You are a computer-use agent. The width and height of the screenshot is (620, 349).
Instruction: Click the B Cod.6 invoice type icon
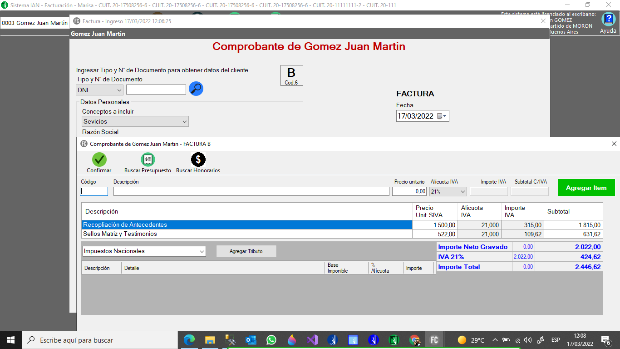pos(291,75)
